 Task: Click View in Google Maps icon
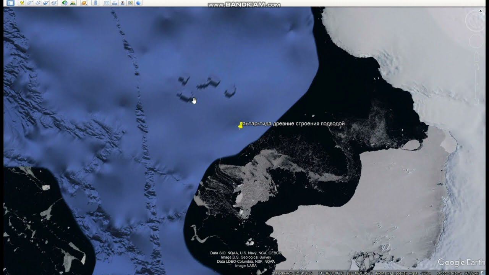click(x=131, y=3)
